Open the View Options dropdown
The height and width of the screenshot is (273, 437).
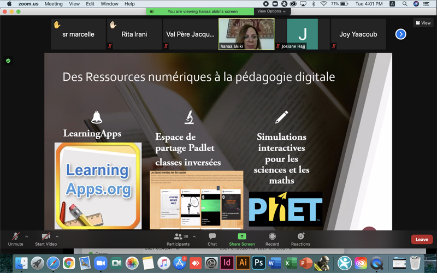click(x=271, y=11)
